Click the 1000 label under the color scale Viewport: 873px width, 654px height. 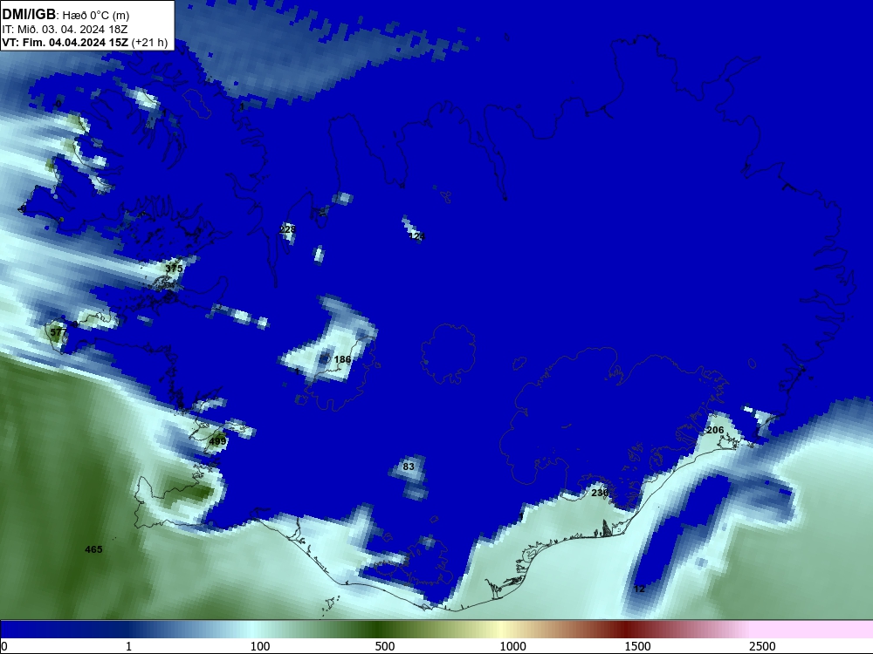512,646
